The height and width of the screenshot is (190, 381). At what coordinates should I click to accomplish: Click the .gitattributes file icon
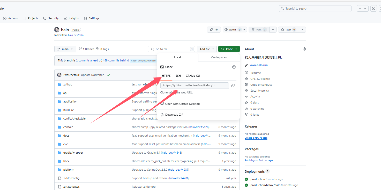[x=59, y=187]
